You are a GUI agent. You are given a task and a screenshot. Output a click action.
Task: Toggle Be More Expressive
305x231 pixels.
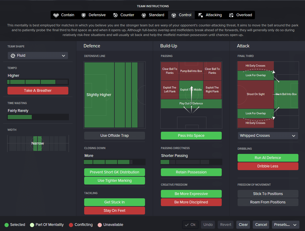tap(191, 194)
